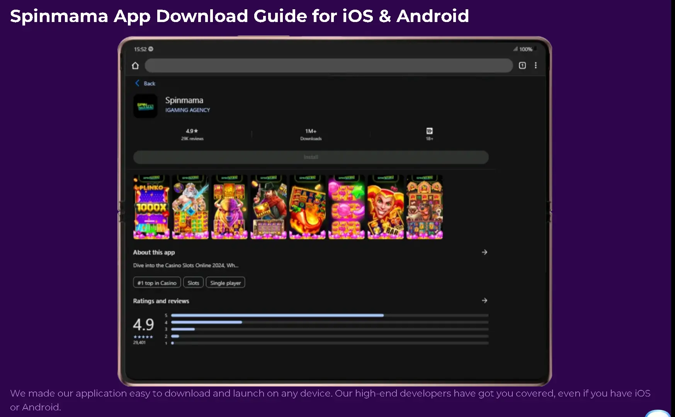Open the Plinko 1000X screenshot thumbnail
This screenshot has width=675, height=417.
click(151, 207)
